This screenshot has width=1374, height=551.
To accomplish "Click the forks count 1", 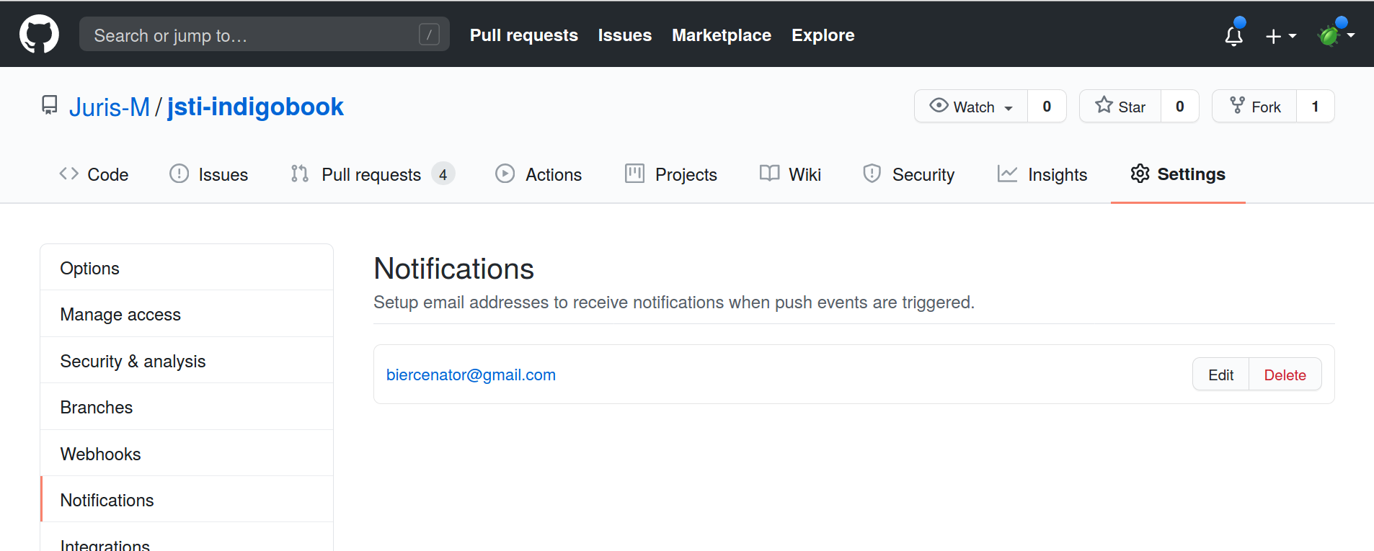I will pos(1315,107).
